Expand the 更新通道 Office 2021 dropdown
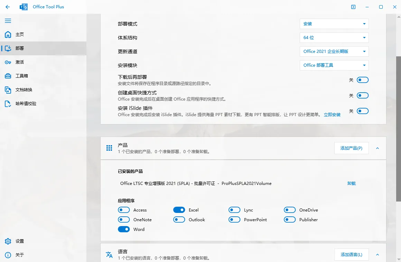Image resolution: width=401 pixels, height=262 pixels. pos(334,52)
